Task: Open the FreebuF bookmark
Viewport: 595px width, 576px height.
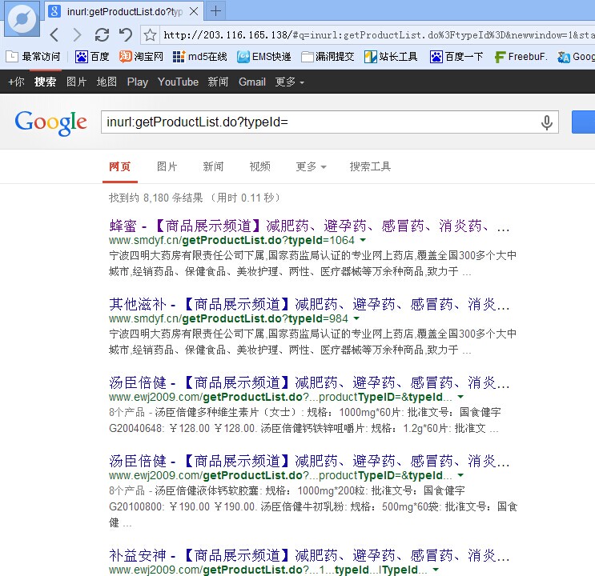Action: click(521, 57)
